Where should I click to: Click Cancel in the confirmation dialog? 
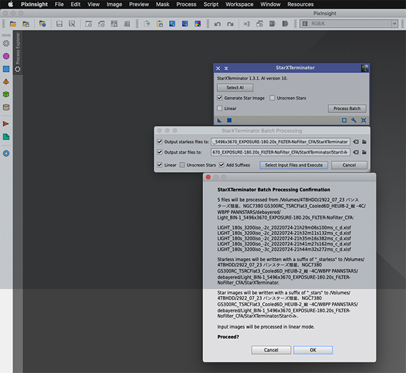271,350
